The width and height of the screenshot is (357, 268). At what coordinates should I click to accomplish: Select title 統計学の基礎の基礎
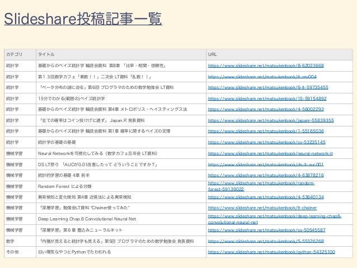coord(57,142)
